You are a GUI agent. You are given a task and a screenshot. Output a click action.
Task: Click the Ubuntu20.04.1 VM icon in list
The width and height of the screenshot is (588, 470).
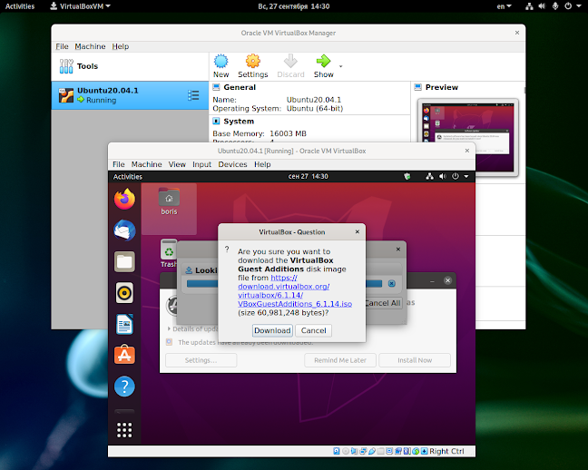[66, 95]
